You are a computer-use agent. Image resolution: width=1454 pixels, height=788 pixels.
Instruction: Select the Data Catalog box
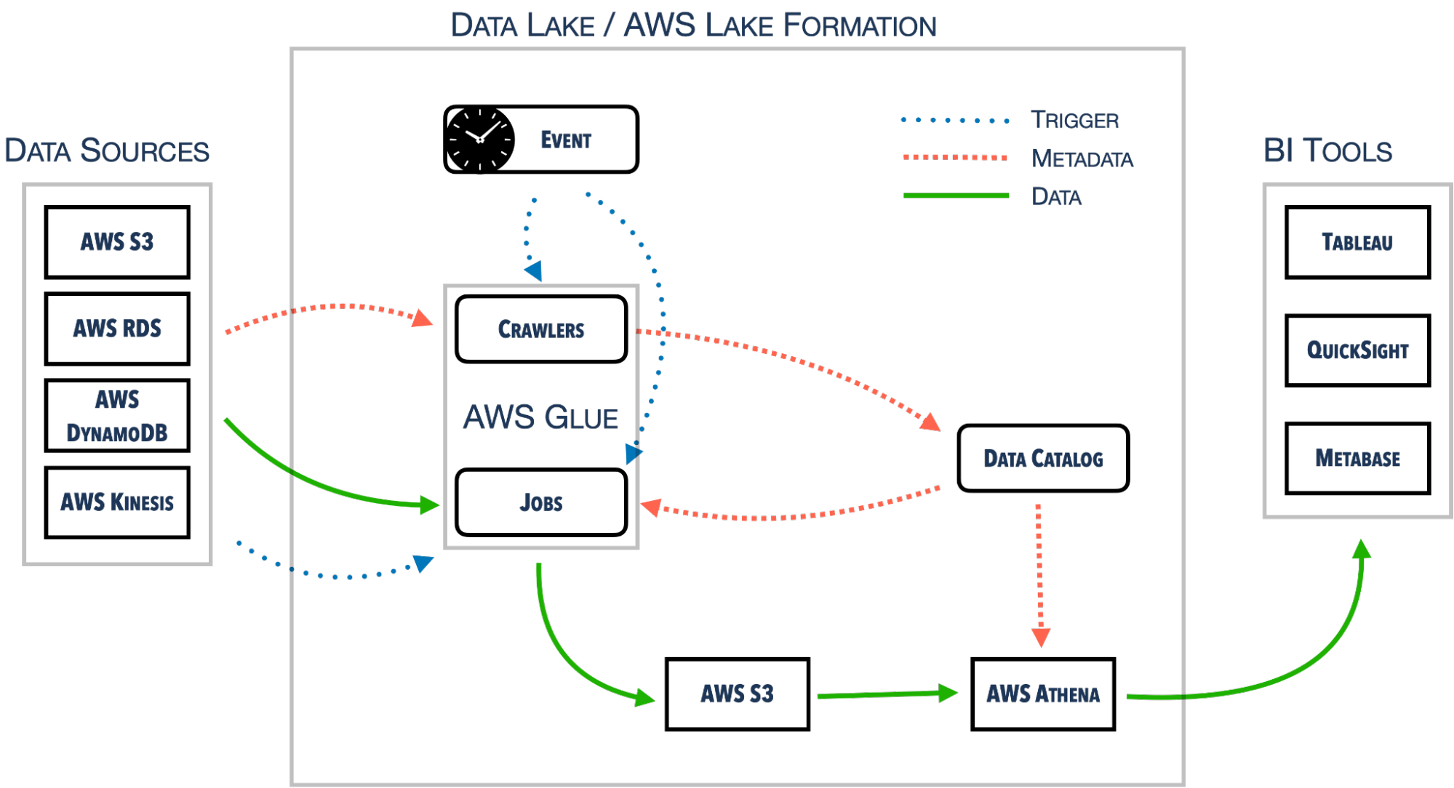1044,459
